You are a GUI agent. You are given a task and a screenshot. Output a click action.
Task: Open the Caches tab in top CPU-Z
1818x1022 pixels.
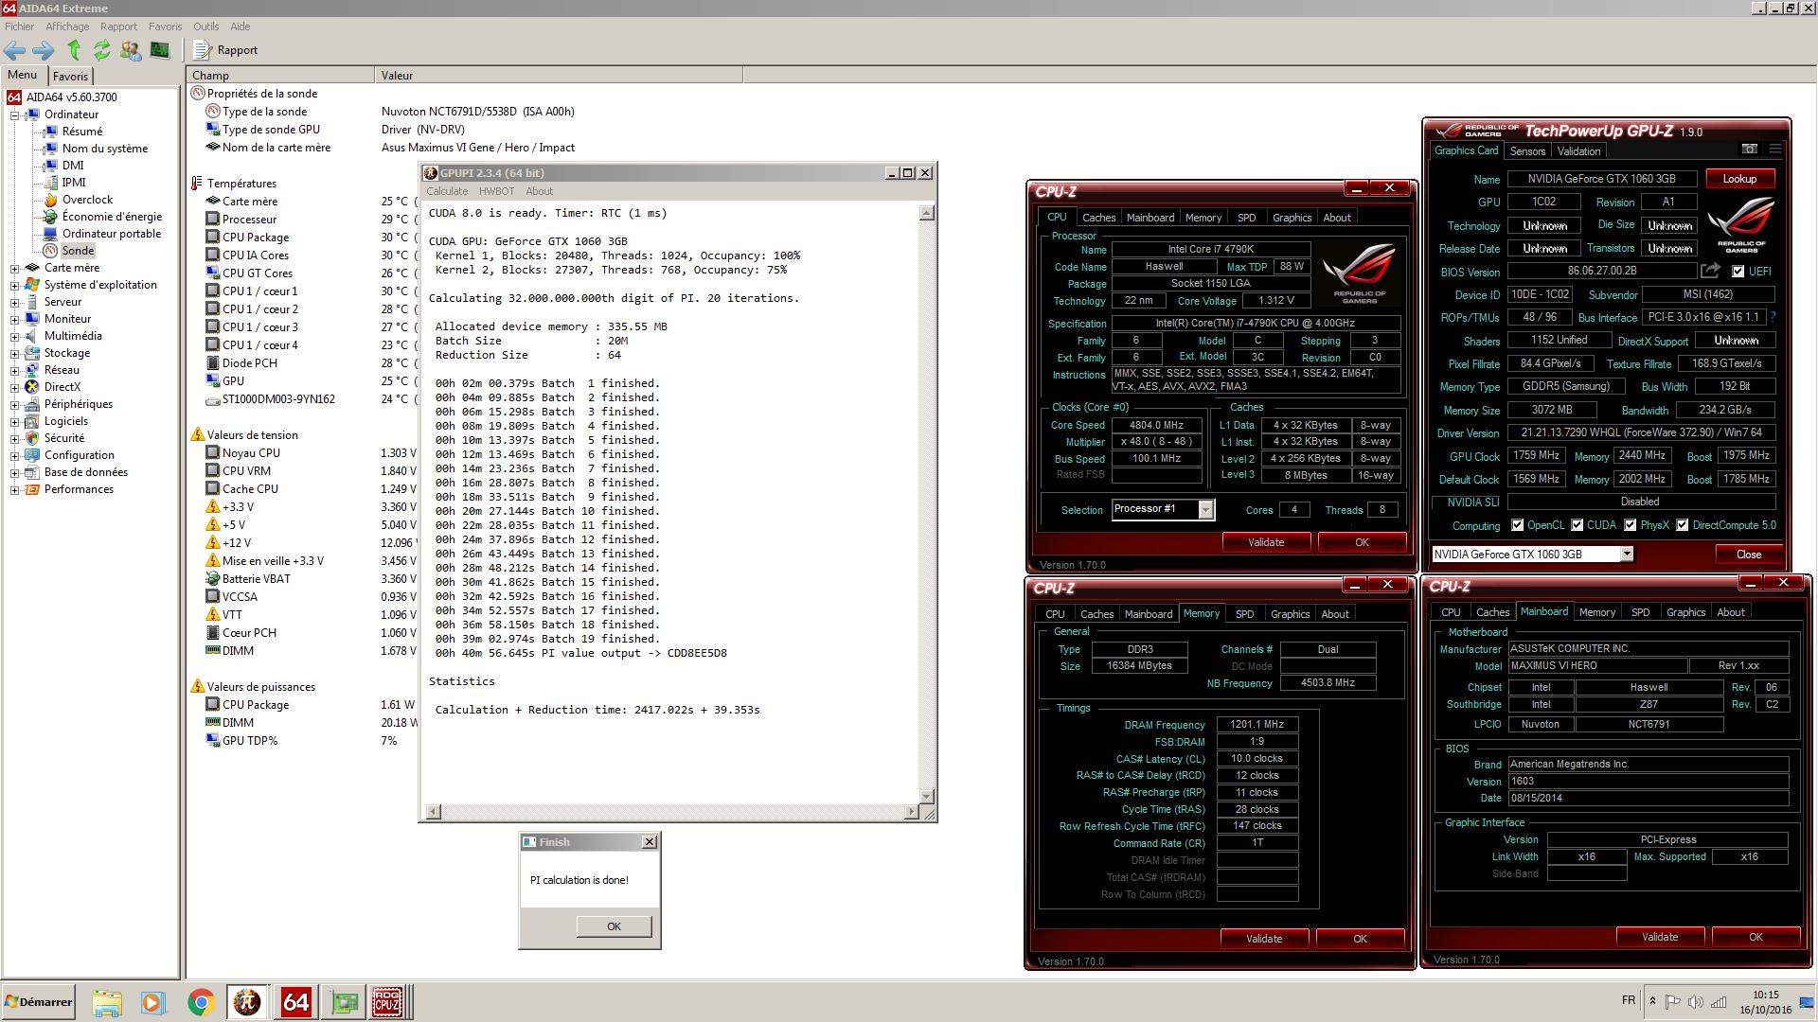(1098, 218)
